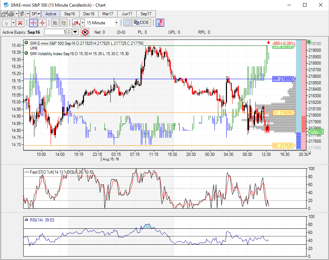Click the order quantity input field

(55, 32)
